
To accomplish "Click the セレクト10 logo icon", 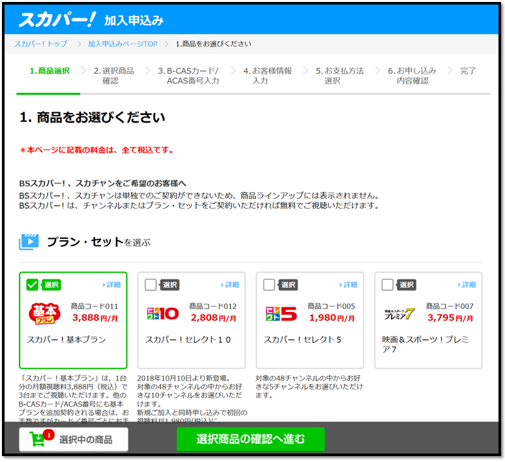I will tap(163, 314).
